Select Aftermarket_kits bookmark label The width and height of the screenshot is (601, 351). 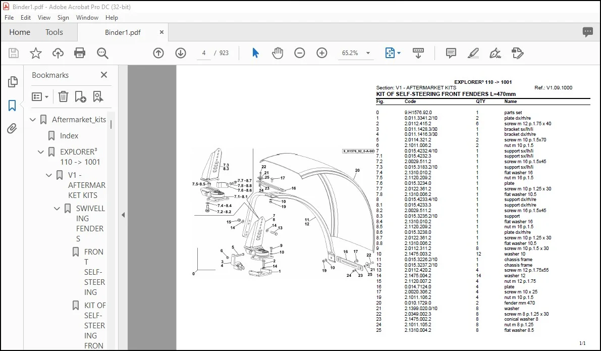tap(79, 120)
